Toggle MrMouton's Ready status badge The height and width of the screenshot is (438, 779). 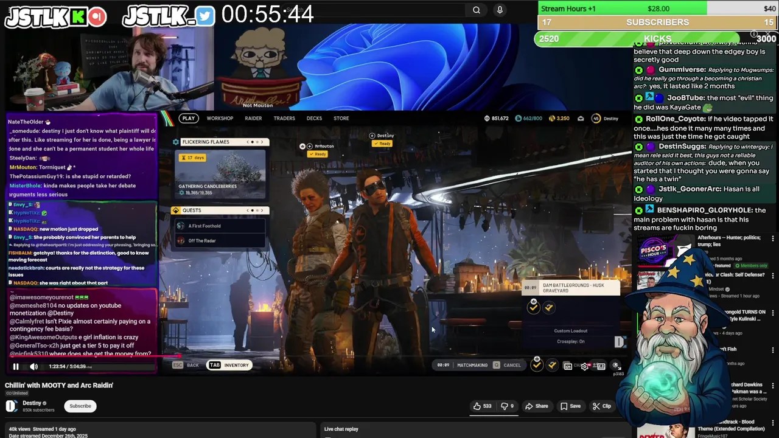(x=318, y=154)
